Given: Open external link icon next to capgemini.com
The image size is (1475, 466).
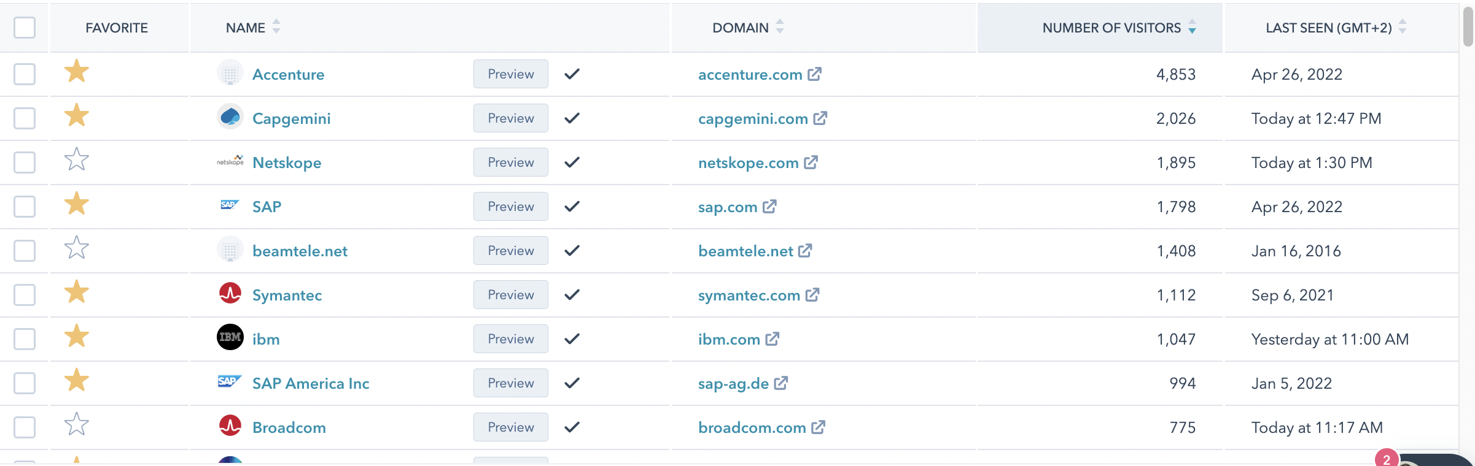Looking at the screenshot, I should click(x=820, y=118).
